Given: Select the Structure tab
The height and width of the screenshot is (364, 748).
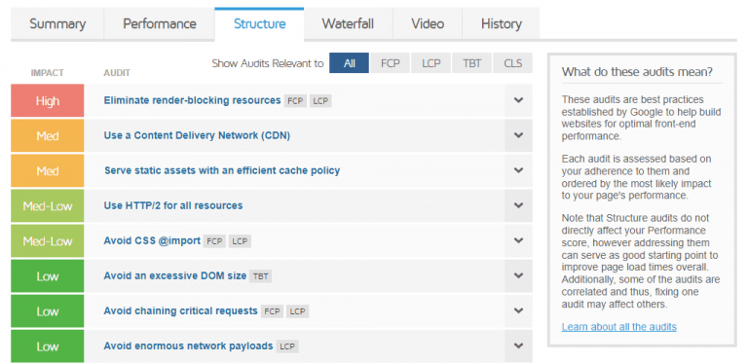Looking at the screenshot, I should point(259,23).
